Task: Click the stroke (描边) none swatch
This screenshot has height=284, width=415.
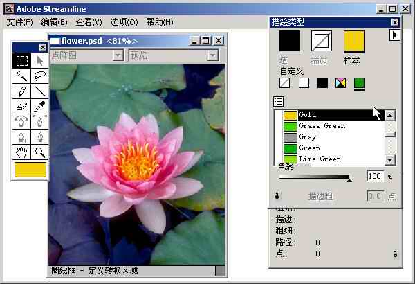Action: [322, 41]
